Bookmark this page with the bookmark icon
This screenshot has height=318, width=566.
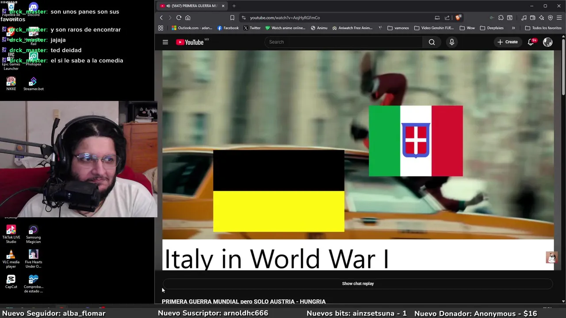(232, 18)
